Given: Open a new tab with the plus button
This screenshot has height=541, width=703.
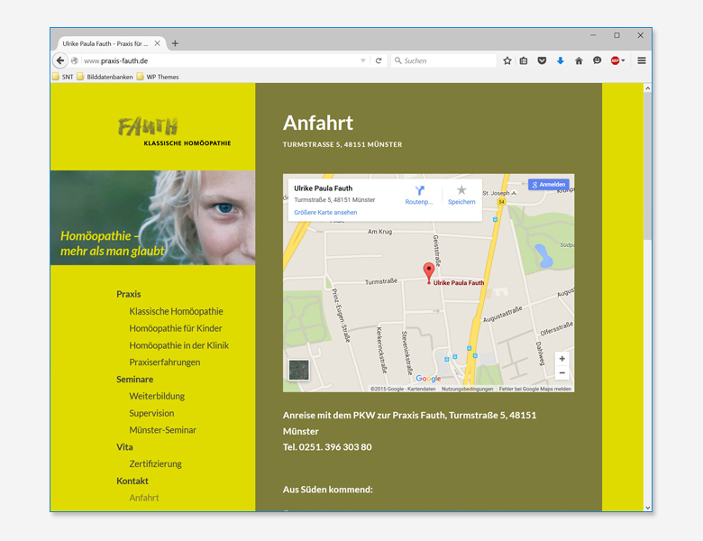Looking at the screenshot, I should click(x=175, y=43).
